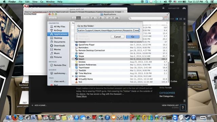Viewport: 217px width, 122px height.
Task: Open the Window menu
Action: click(x=50, y=2)
